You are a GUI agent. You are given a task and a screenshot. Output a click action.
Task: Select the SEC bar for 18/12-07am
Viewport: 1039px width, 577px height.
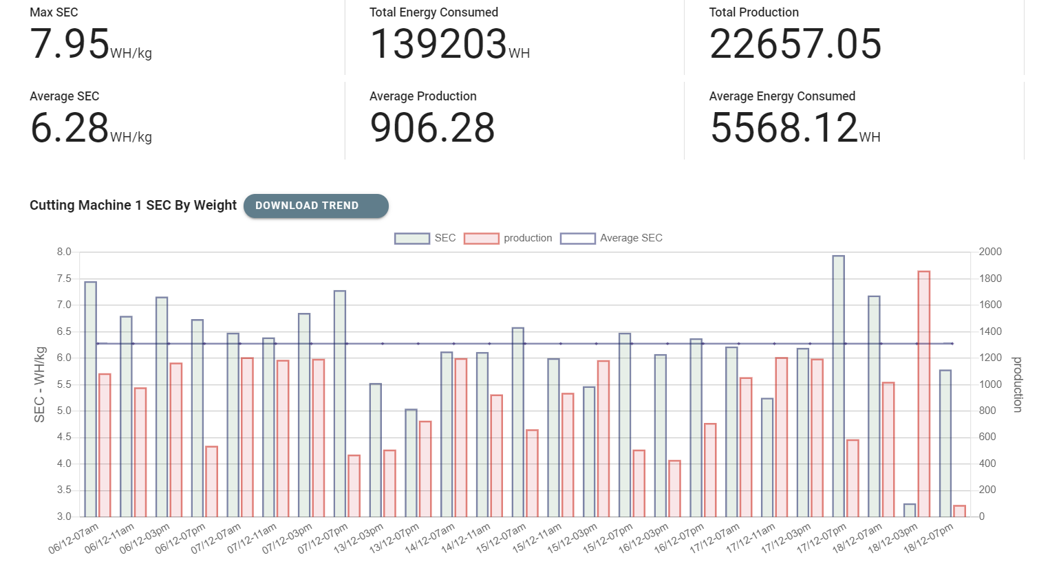coord(874,406)
